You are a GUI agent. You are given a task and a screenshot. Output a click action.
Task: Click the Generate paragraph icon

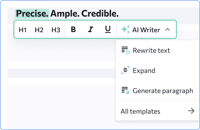click(125, 90)
